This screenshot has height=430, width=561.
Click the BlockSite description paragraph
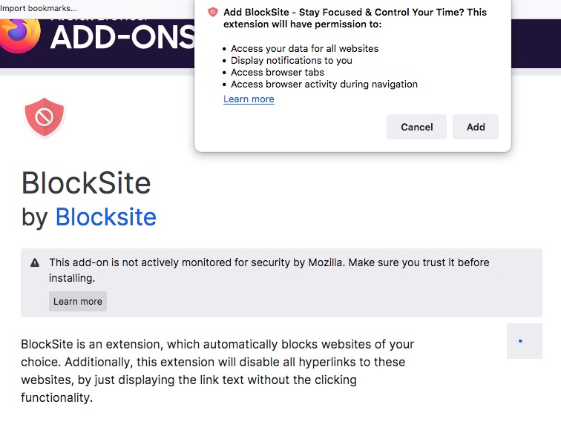point(217,371)
